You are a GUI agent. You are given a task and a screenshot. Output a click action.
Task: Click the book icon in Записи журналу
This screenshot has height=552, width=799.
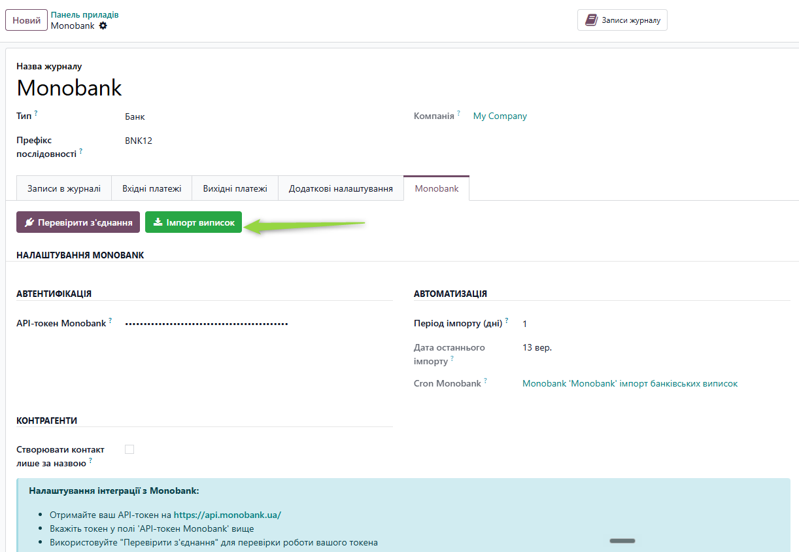[591, 20]
